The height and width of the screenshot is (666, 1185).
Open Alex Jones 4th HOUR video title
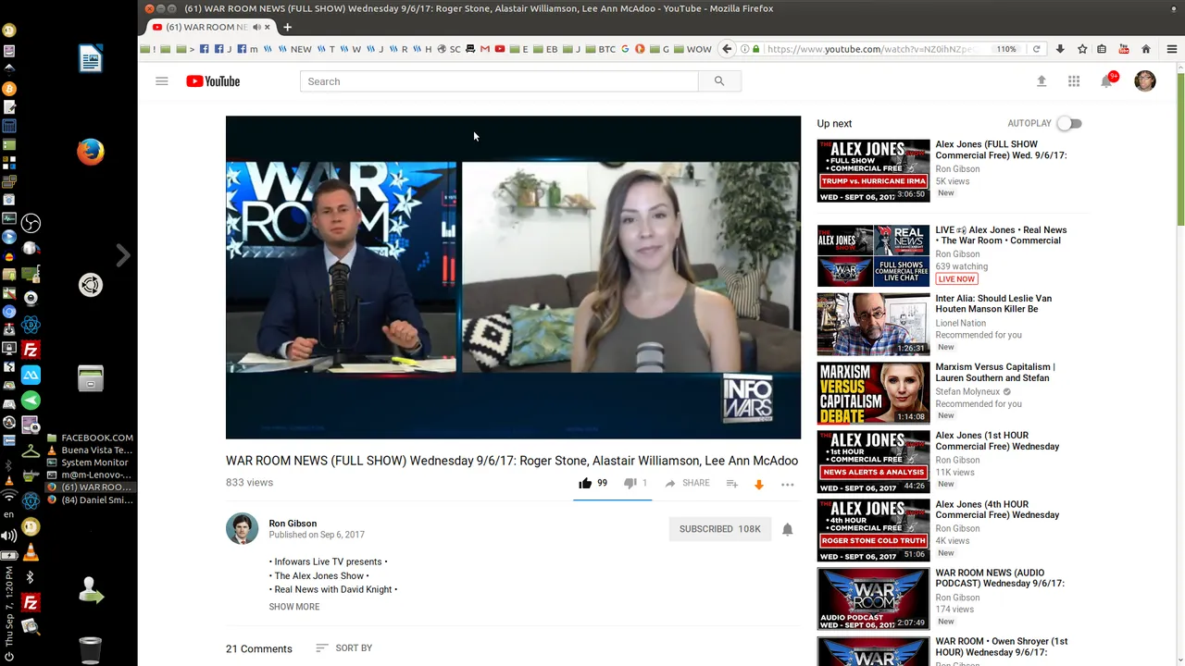tap(997, 509)
